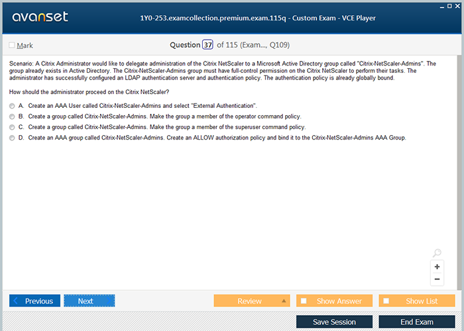
Task: Zoom out with the minus icon
Action: (437, 279)
